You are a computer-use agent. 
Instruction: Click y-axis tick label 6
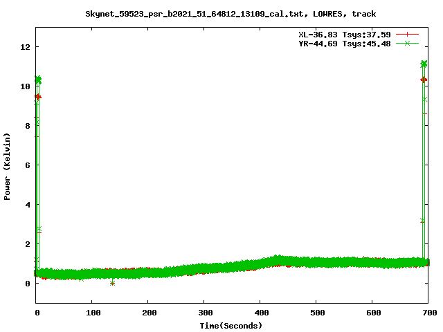pos(28,165)
